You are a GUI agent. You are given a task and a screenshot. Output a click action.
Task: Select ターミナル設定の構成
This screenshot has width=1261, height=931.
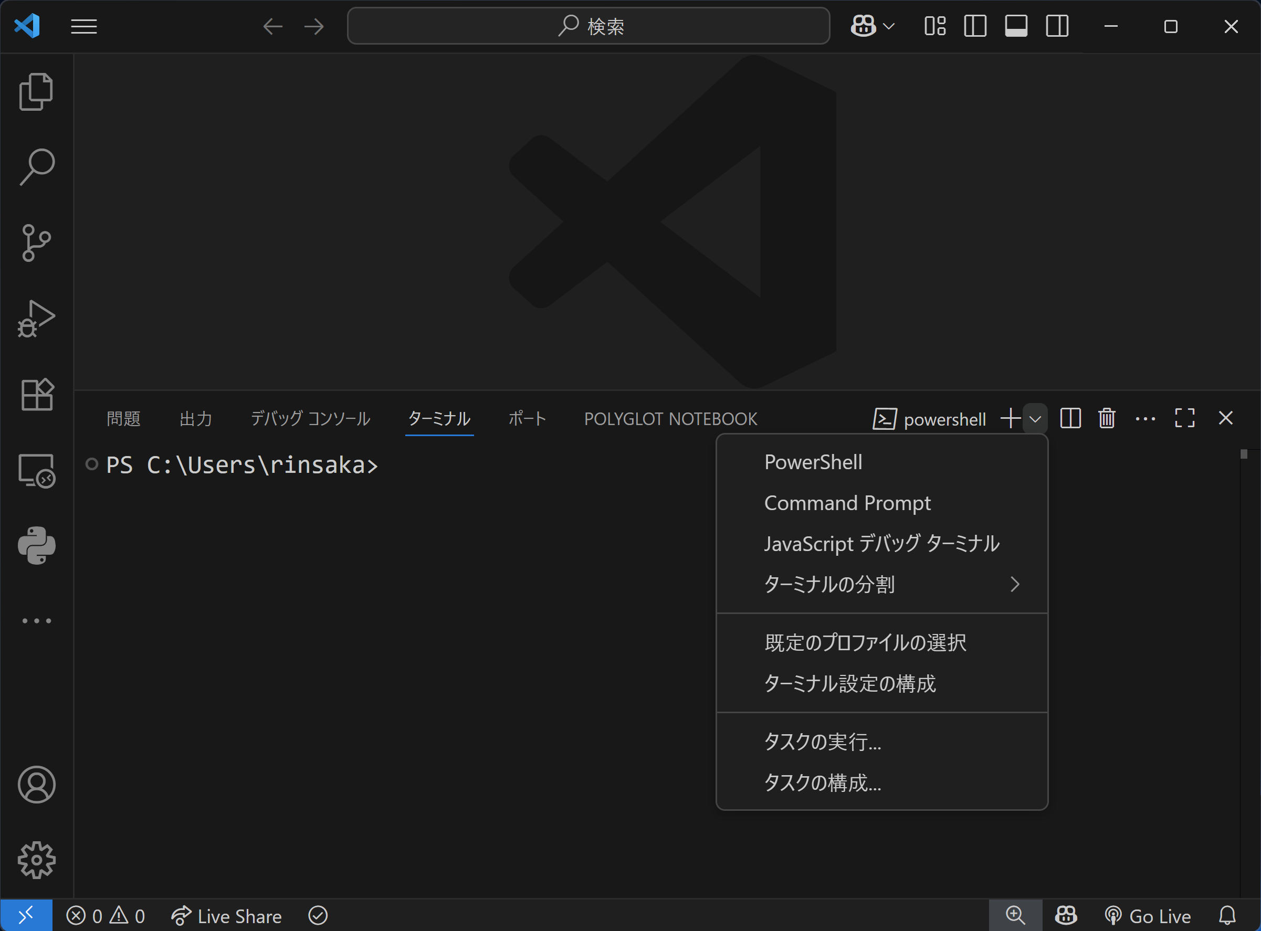coord(882,684)
